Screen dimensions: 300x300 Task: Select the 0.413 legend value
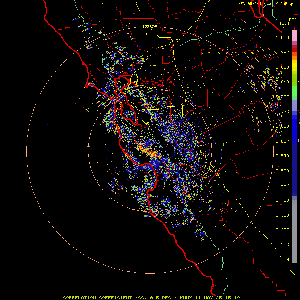[x=282, y=200]
